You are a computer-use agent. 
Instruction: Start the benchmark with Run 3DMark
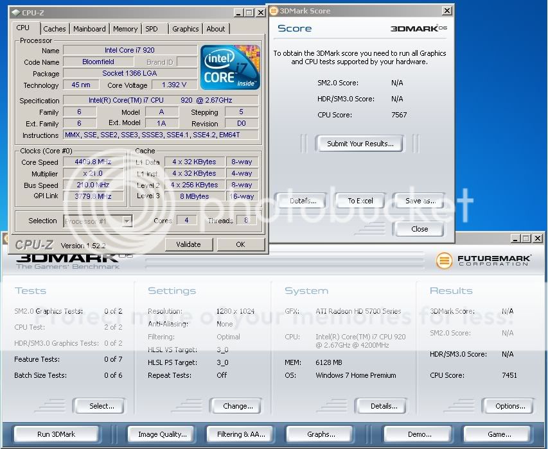56,434
